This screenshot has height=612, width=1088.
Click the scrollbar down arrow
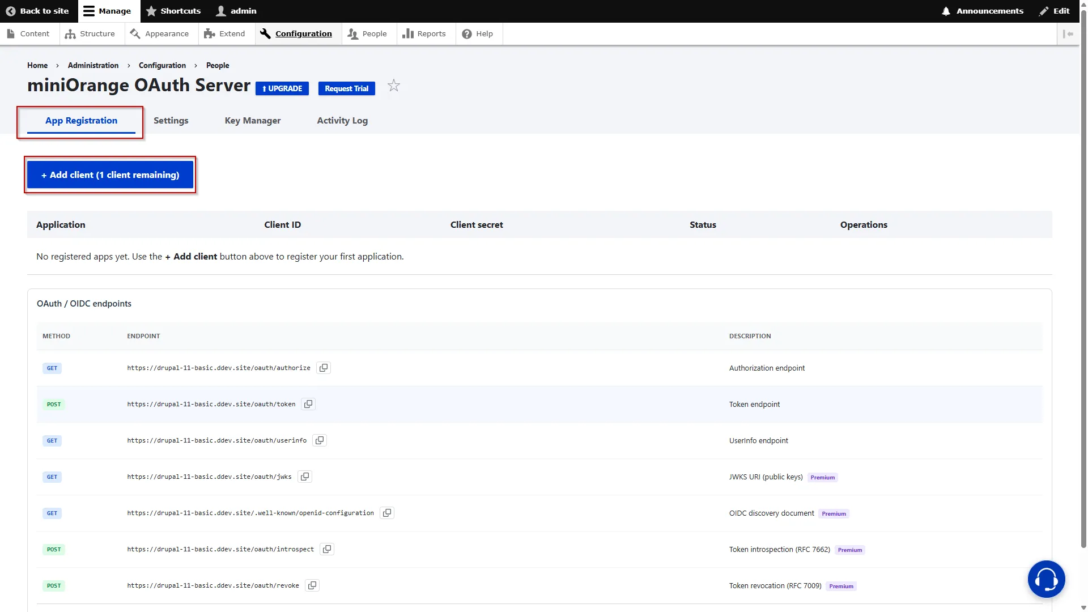point(1083,607)
